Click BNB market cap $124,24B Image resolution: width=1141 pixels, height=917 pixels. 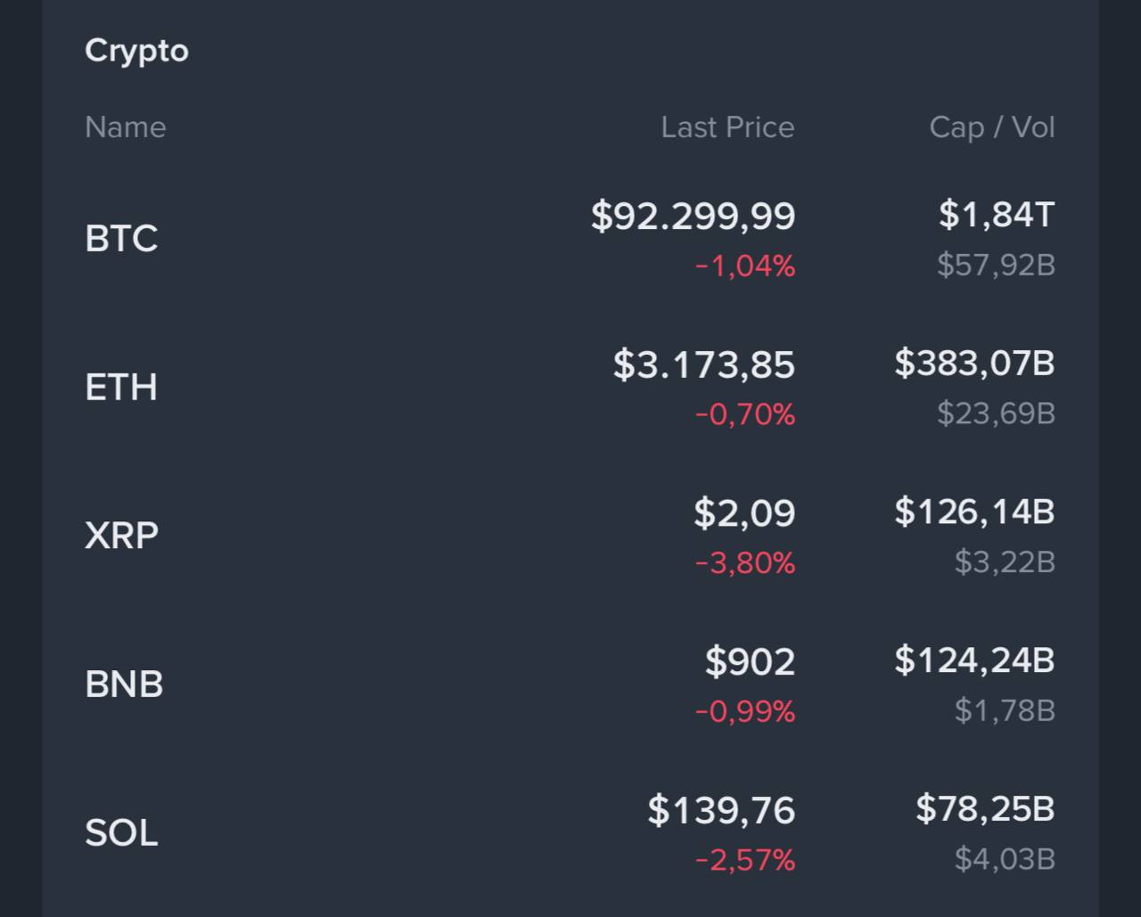coord(974,660)
